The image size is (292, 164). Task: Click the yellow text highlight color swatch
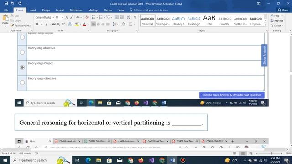coord(77,24)
